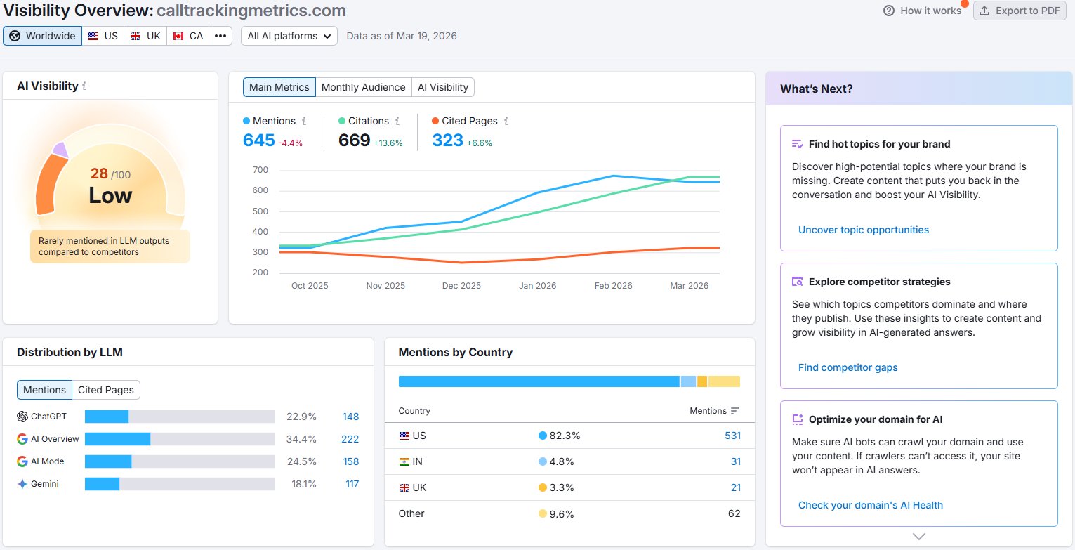Select the UK region filter
This screenshot has height=550, width=1075.
point(145,36)
